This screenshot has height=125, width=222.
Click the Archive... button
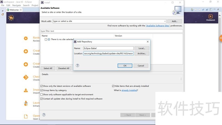click(x=142, y=53)
